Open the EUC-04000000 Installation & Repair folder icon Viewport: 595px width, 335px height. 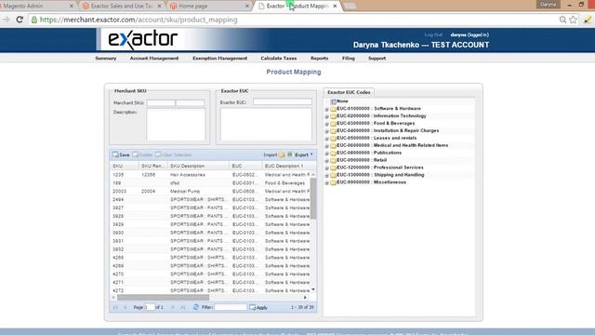coord(333,131)
